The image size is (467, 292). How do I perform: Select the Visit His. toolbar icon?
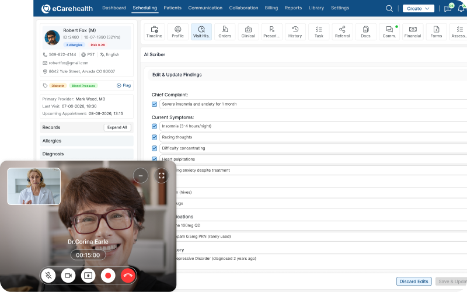[x=201, y=32]
